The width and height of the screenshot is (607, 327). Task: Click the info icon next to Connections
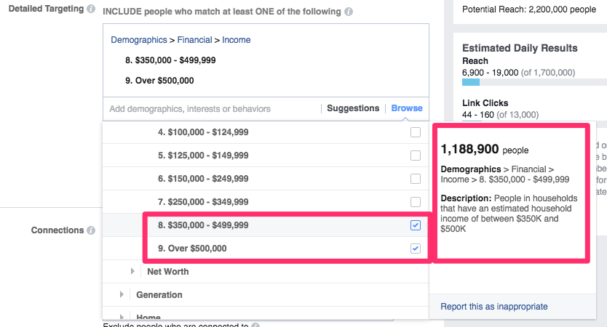click(x=91, y=230)
